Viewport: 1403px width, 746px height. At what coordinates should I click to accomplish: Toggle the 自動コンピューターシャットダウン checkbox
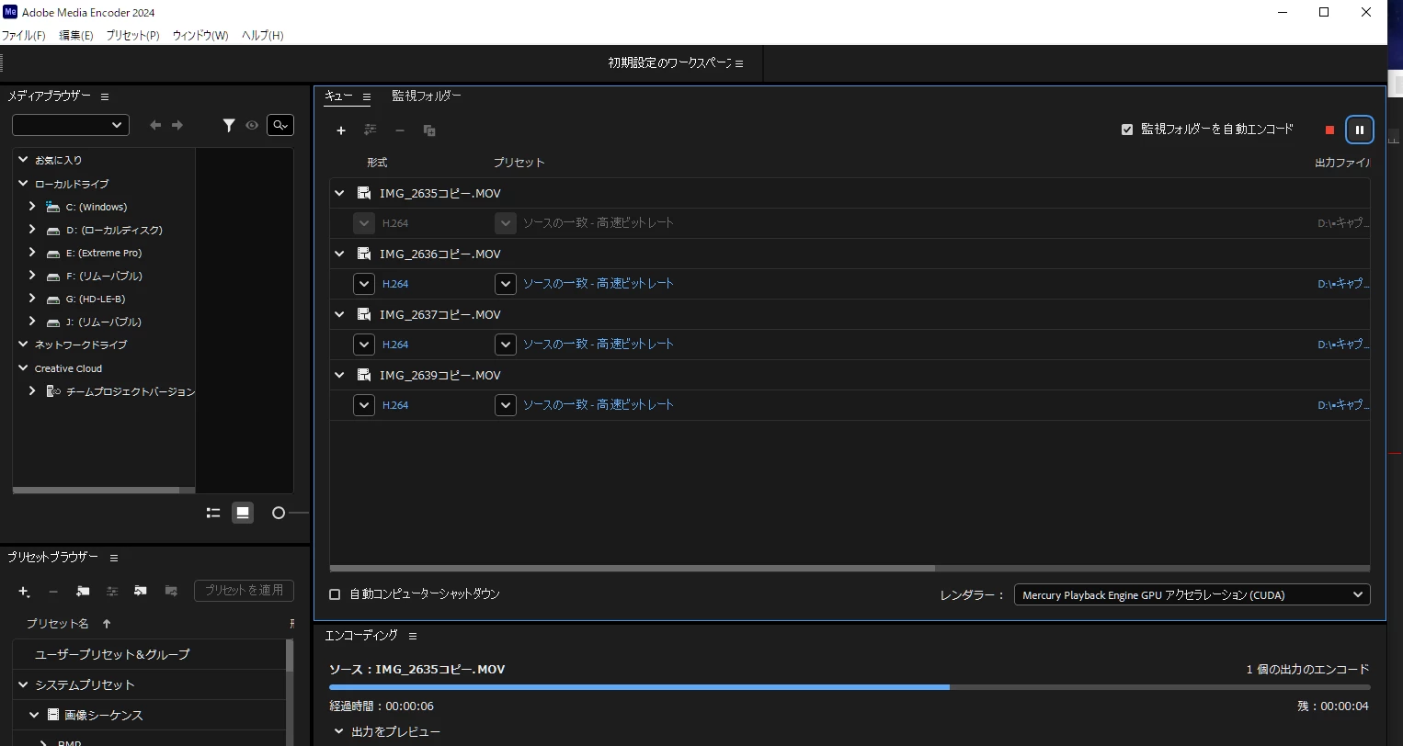[335, 594]
